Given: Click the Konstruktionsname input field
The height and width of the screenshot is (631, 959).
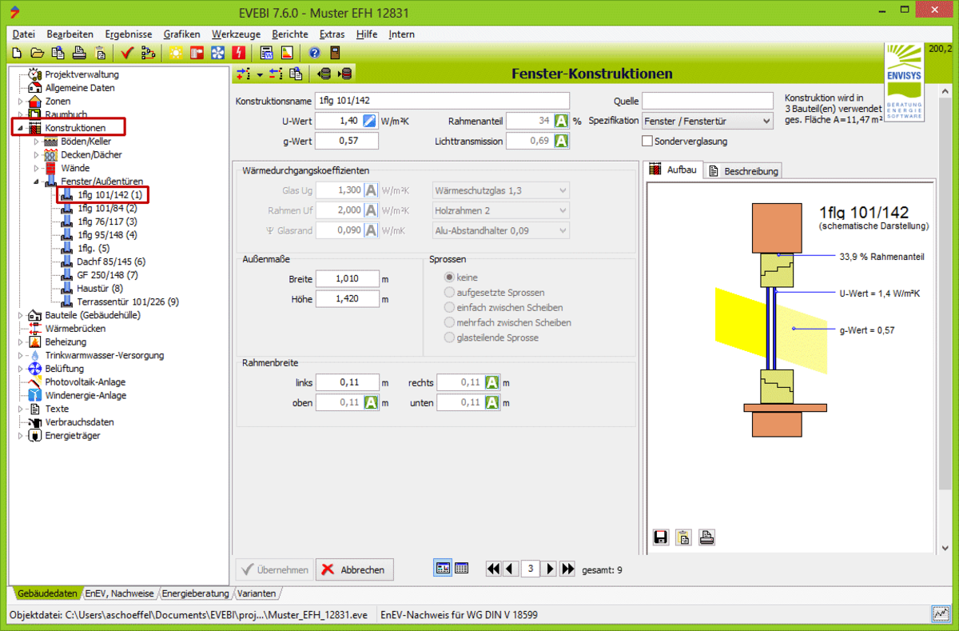Looking at the screenshot, I should click(x=442, y=101).
